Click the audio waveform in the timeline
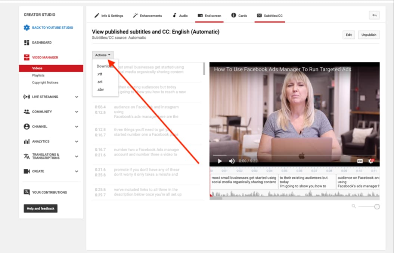The image size is (394, 253). 295,193
